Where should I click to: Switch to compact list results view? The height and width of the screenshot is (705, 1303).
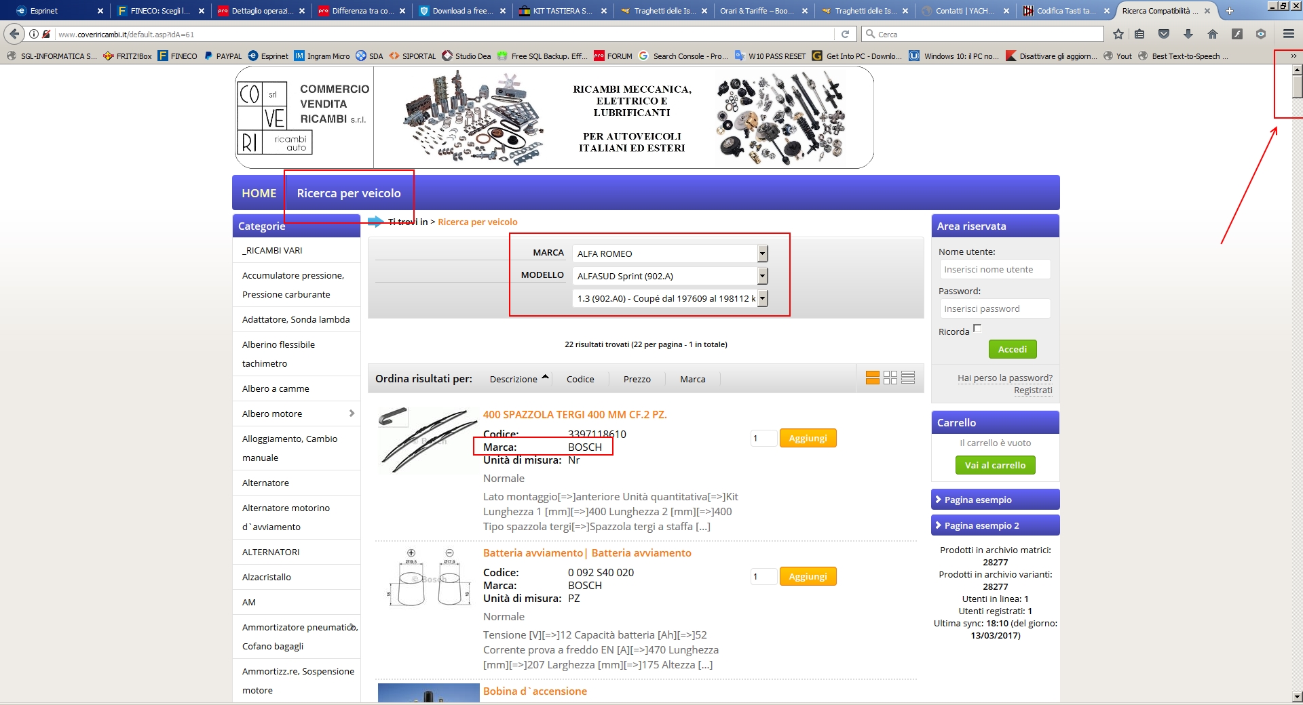pos(908,378)
